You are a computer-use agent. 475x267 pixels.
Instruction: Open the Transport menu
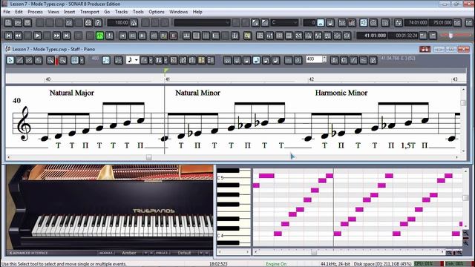(89, 12)
